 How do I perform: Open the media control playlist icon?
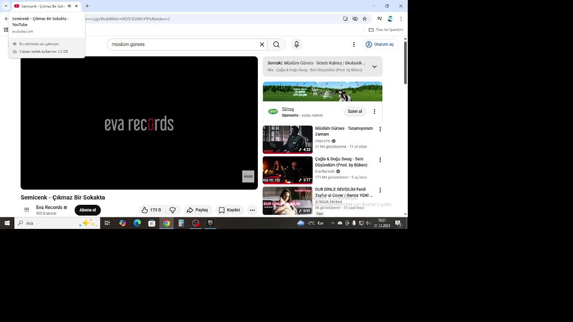[380, 19]
